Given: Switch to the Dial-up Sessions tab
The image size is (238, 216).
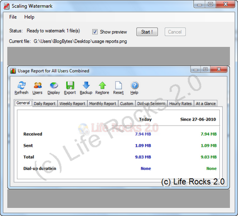Looking at the screenshot, I should click(x=151, y=103).
